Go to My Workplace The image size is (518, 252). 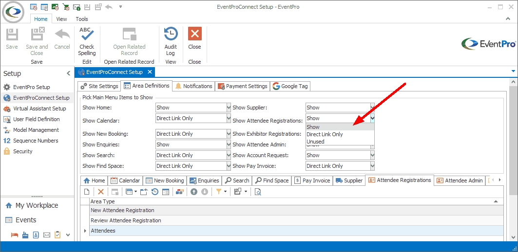[x=32, y=205]
